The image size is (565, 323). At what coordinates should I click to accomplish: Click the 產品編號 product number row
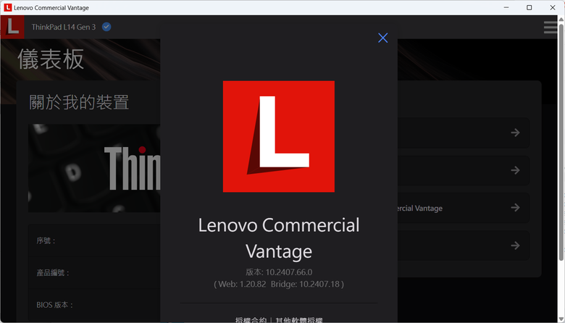94,272
